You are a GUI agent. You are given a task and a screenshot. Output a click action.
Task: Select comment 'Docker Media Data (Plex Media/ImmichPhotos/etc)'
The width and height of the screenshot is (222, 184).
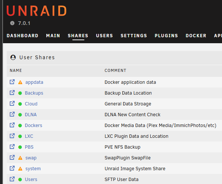pyautogui.click(x=160, y=126)
